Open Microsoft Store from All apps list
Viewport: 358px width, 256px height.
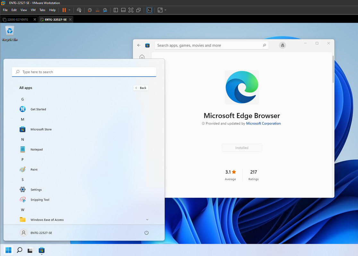point(84,129)
